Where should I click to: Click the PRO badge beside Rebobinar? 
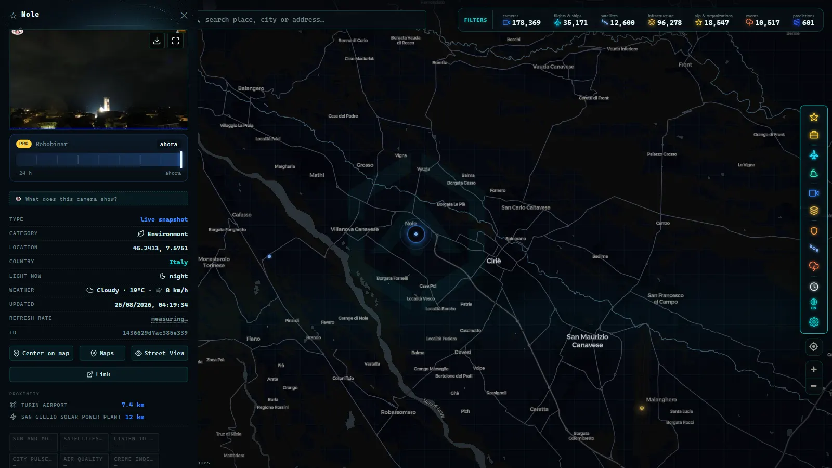(x=24, y=144)
